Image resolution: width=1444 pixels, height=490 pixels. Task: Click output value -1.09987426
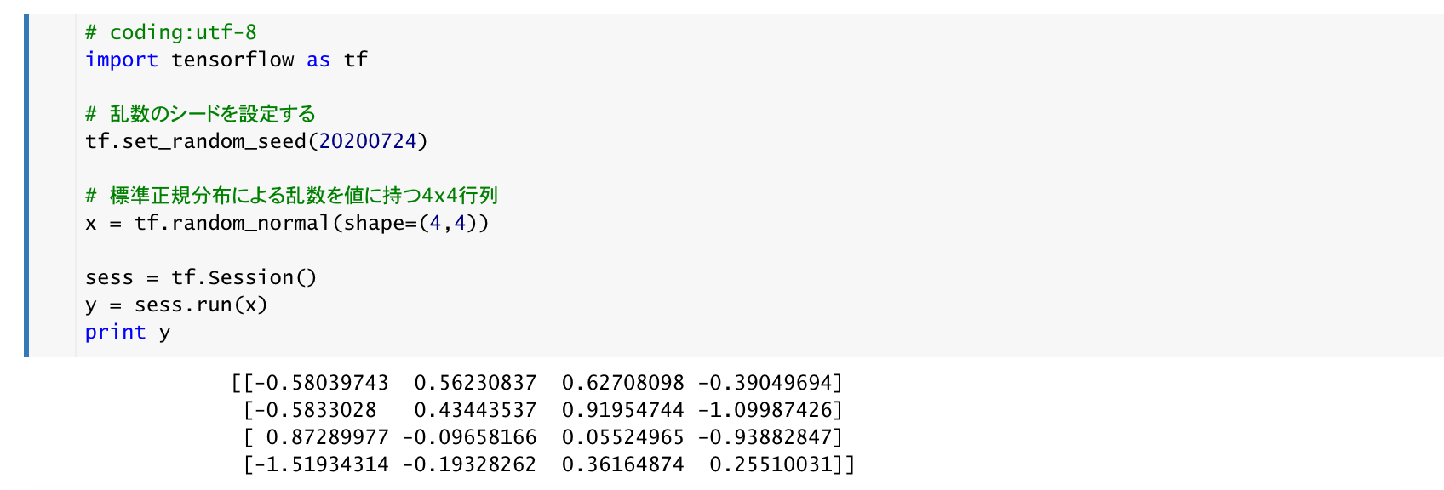[x=764, y=410]
